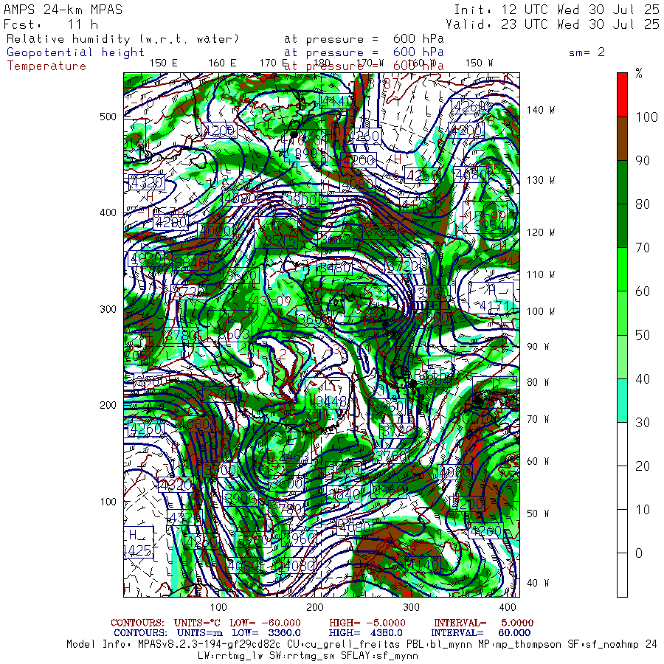Click the 'INTERVAL= 5.0000' contour text

[x=483, y=623]
